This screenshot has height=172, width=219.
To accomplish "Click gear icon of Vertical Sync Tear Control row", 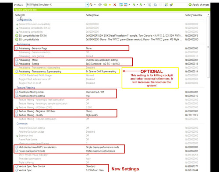I will (x=17, y=166).
